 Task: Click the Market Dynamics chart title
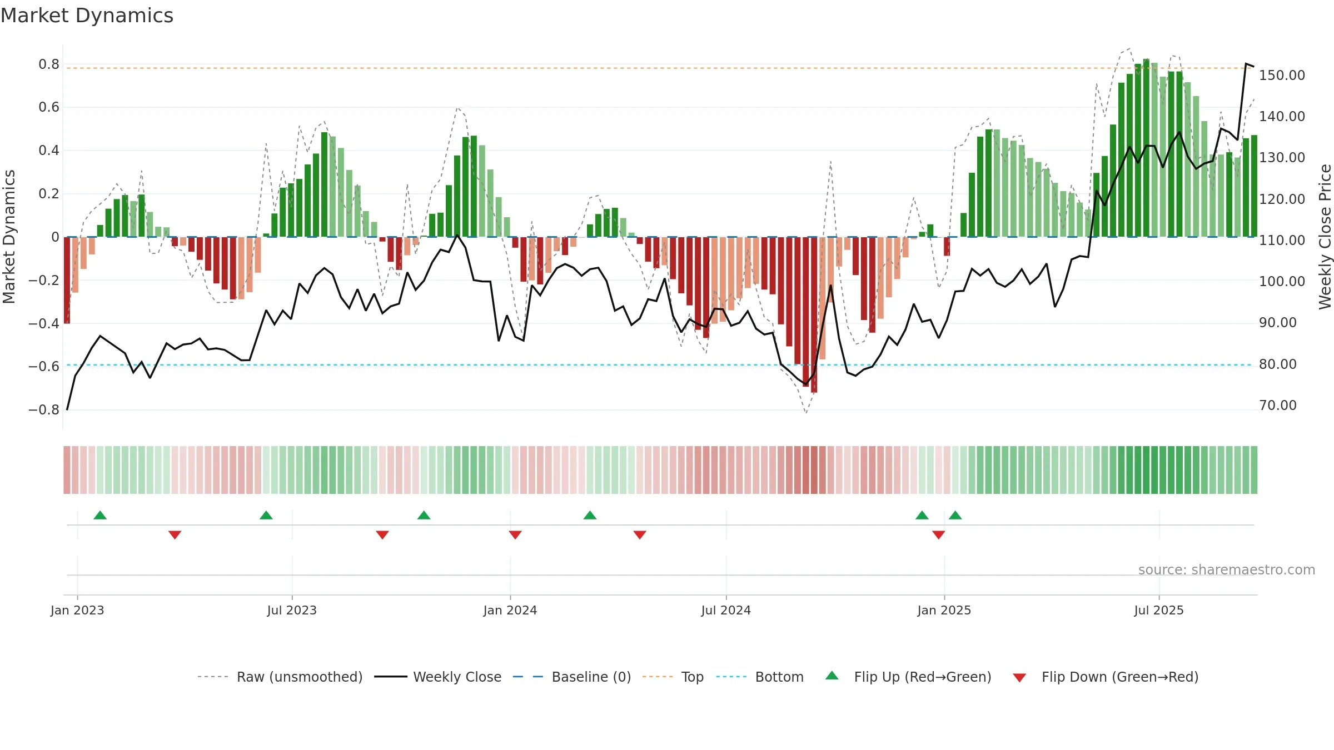point(87,16)
